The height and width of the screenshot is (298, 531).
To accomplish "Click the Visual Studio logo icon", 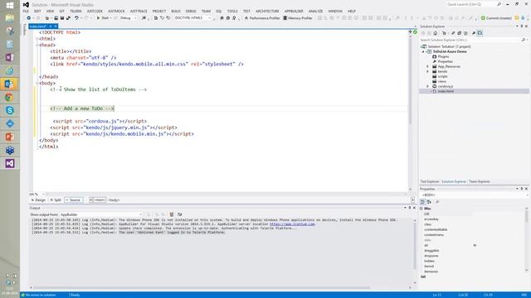I will coord(26,4).
